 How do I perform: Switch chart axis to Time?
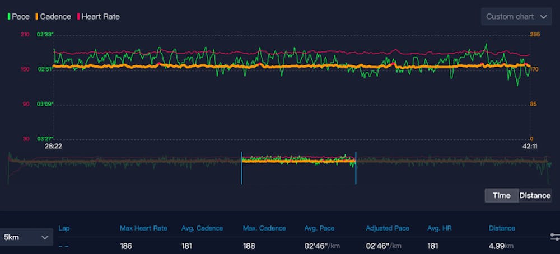tap(501, 195)
